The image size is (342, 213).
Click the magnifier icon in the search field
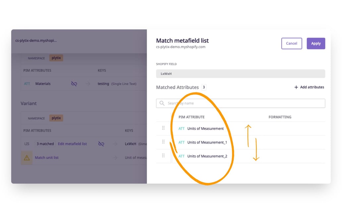point(162,103)
